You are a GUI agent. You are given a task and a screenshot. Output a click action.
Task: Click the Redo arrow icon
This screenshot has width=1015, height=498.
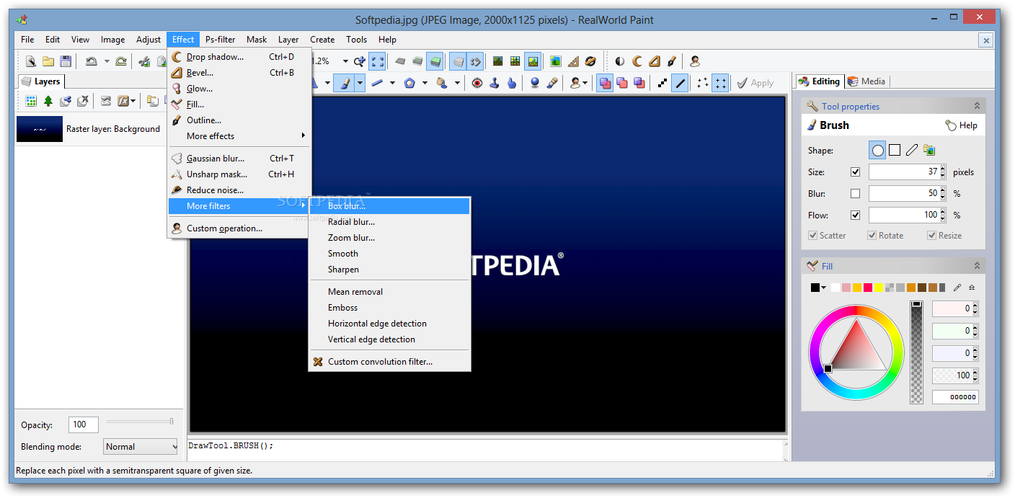[x=121, y=61]
